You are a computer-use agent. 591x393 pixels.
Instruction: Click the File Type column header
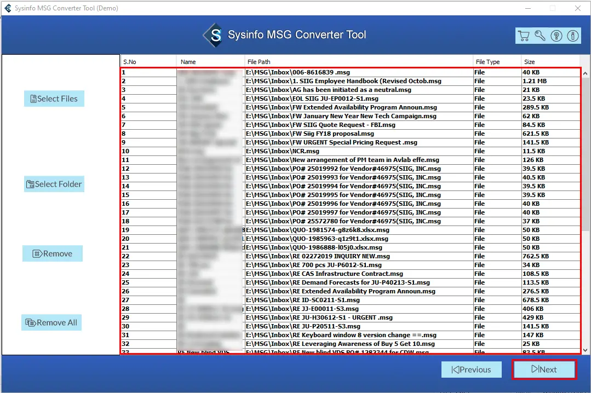pos(496,62)
